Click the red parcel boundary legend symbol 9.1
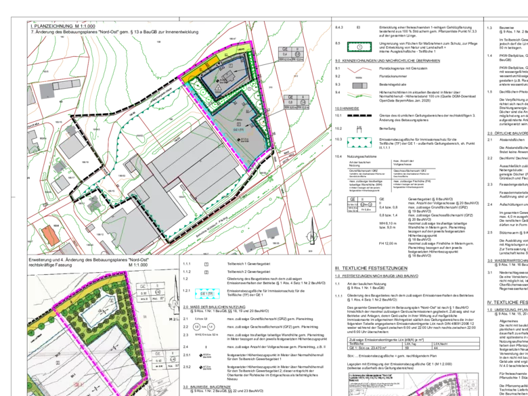This screenshot has width=528, height=396. pos(359,69)
